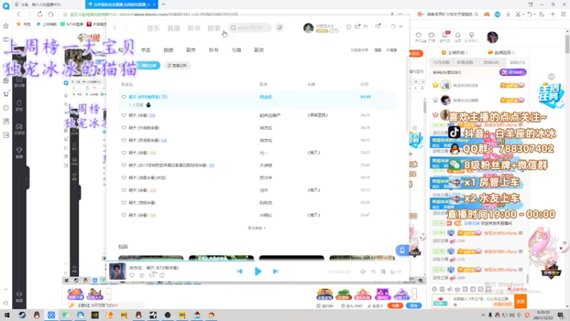
Task: Open the 音乐 section in Kugou
Action: point(153,28)
